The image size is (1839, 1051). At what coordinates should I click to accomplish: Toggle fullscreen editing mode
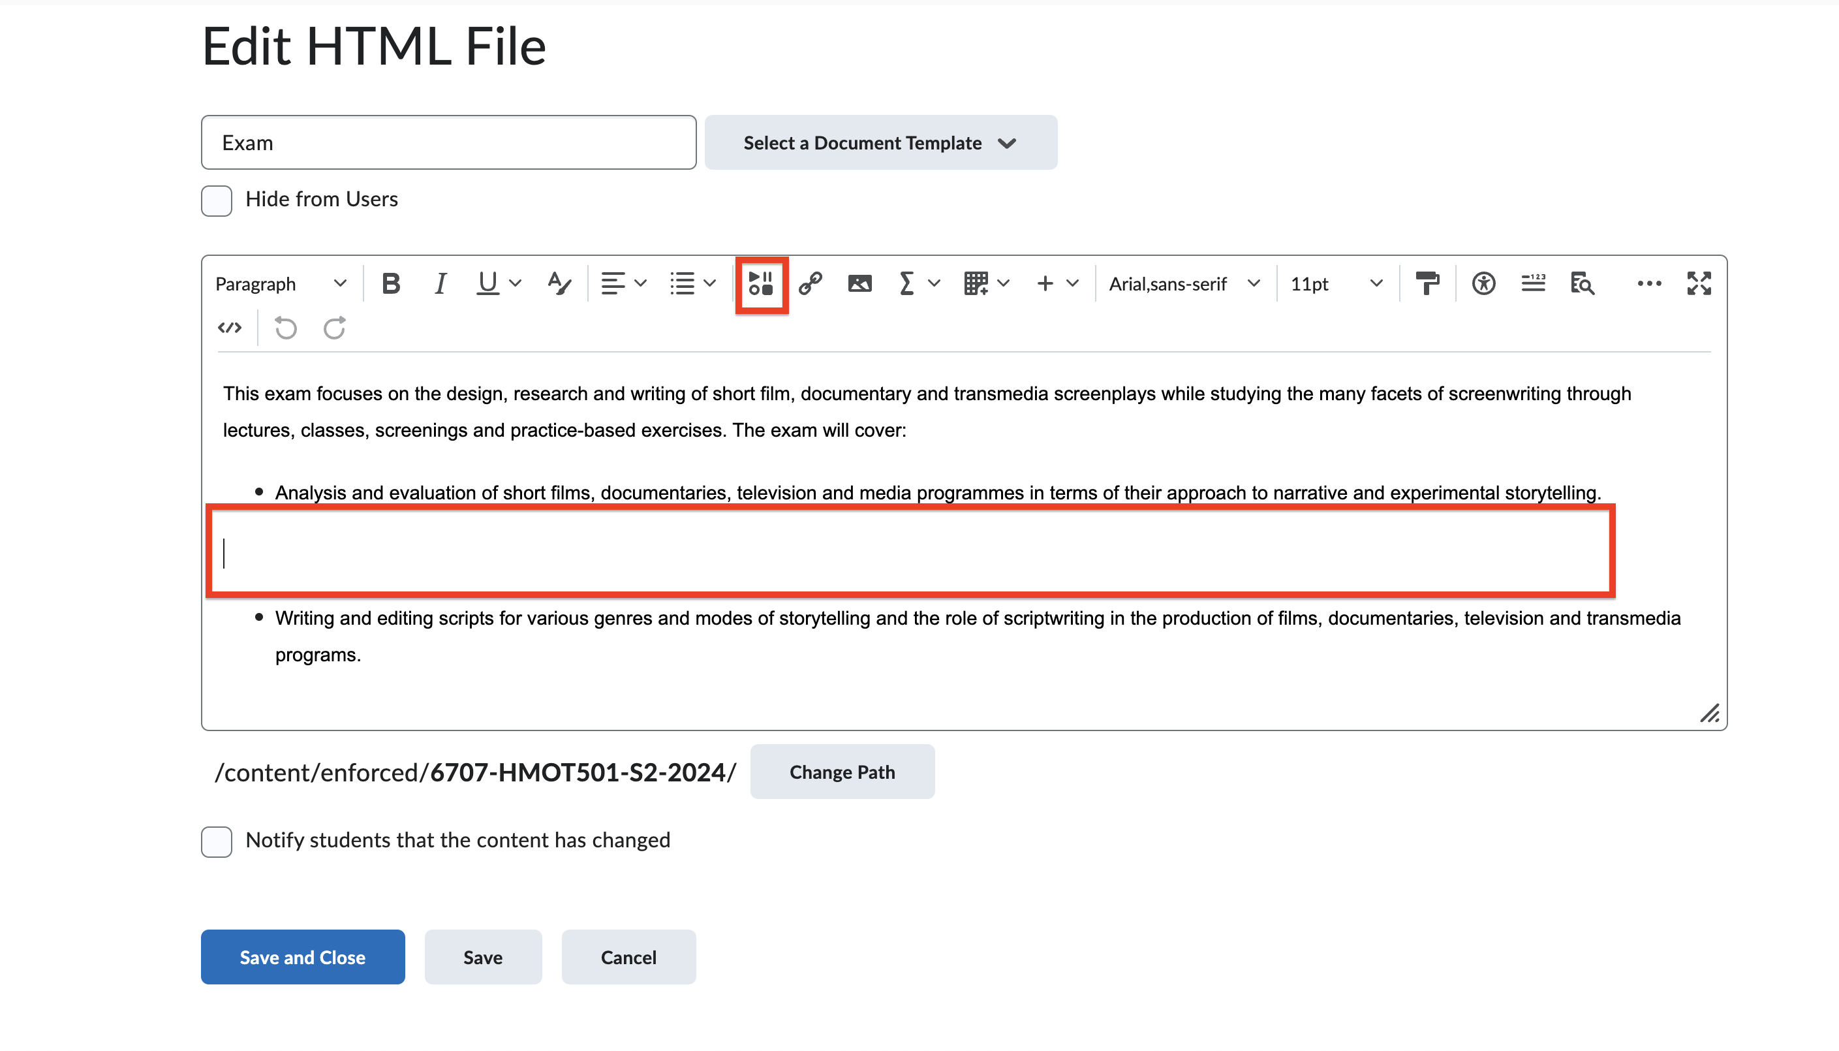click(x=1700, y=283)
